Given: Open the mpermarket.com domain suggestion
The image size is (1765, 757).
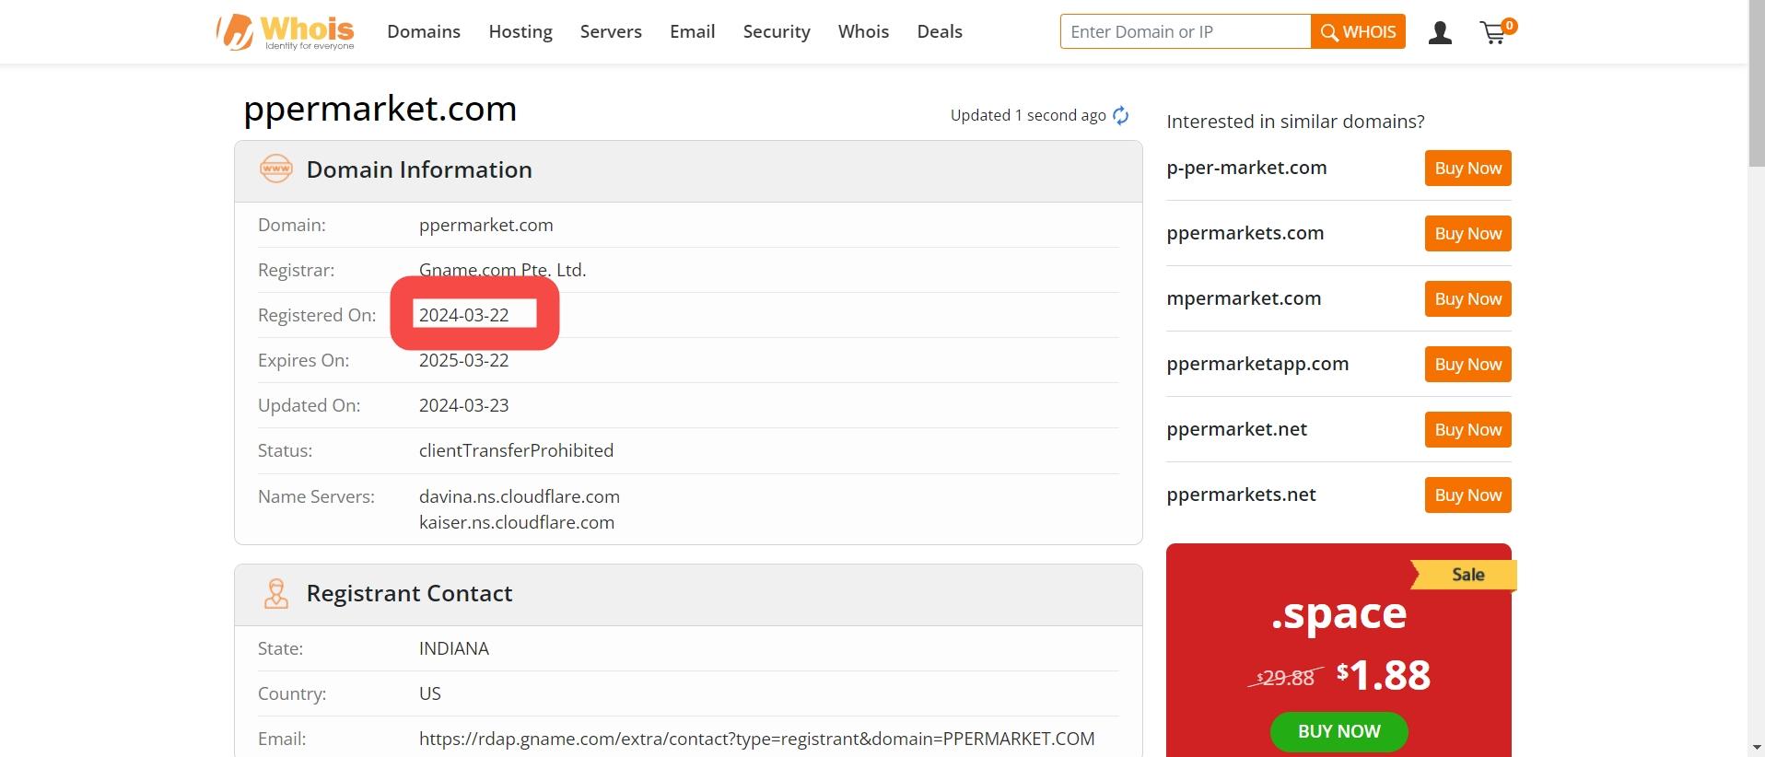Looking at the screenshot, I should tap(1244, 298).
